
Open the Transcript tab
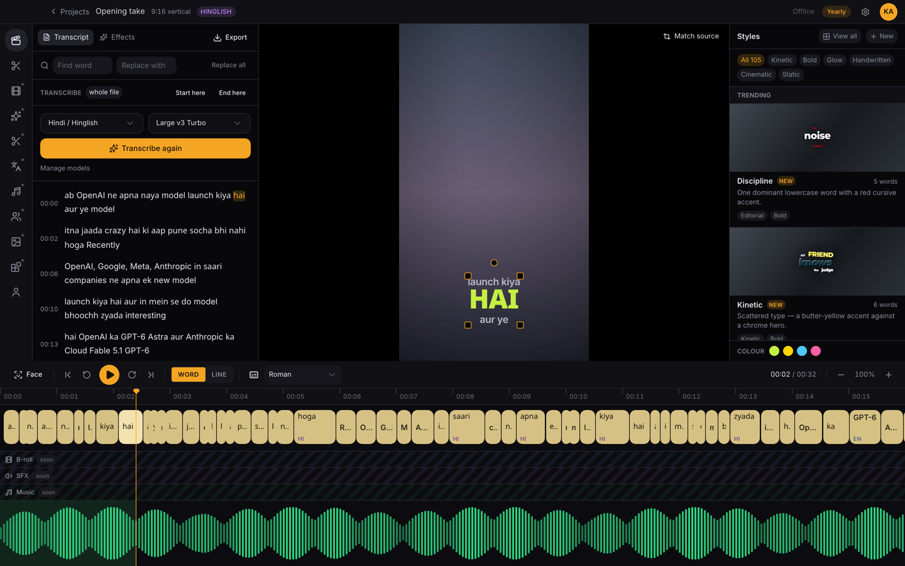click(x=65, y=37)
